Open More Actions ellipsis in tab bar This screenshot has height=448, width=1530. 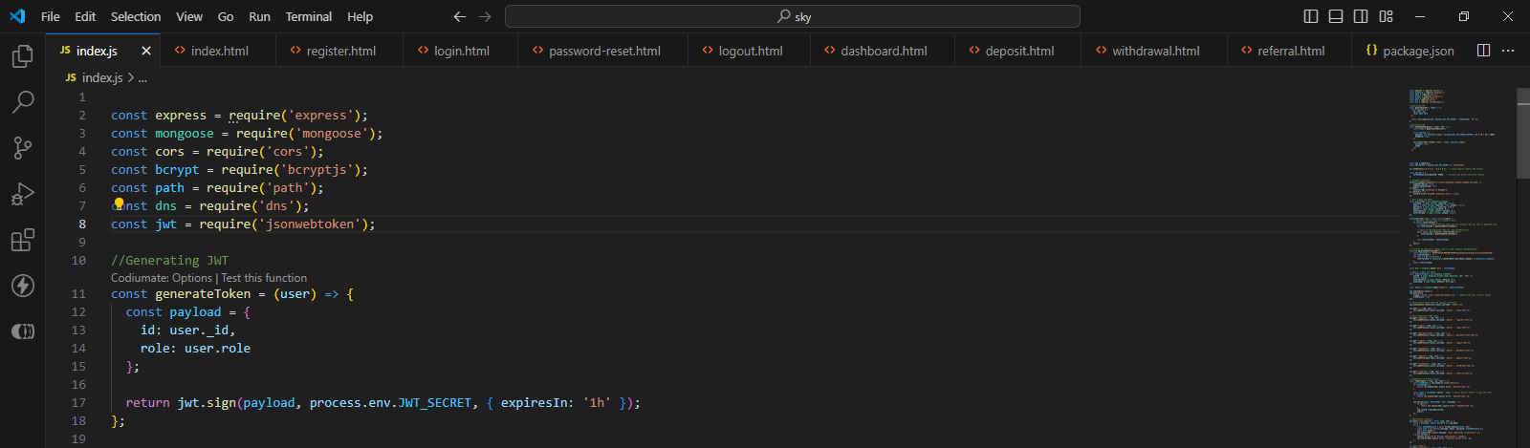click(x=1508, y=51)
